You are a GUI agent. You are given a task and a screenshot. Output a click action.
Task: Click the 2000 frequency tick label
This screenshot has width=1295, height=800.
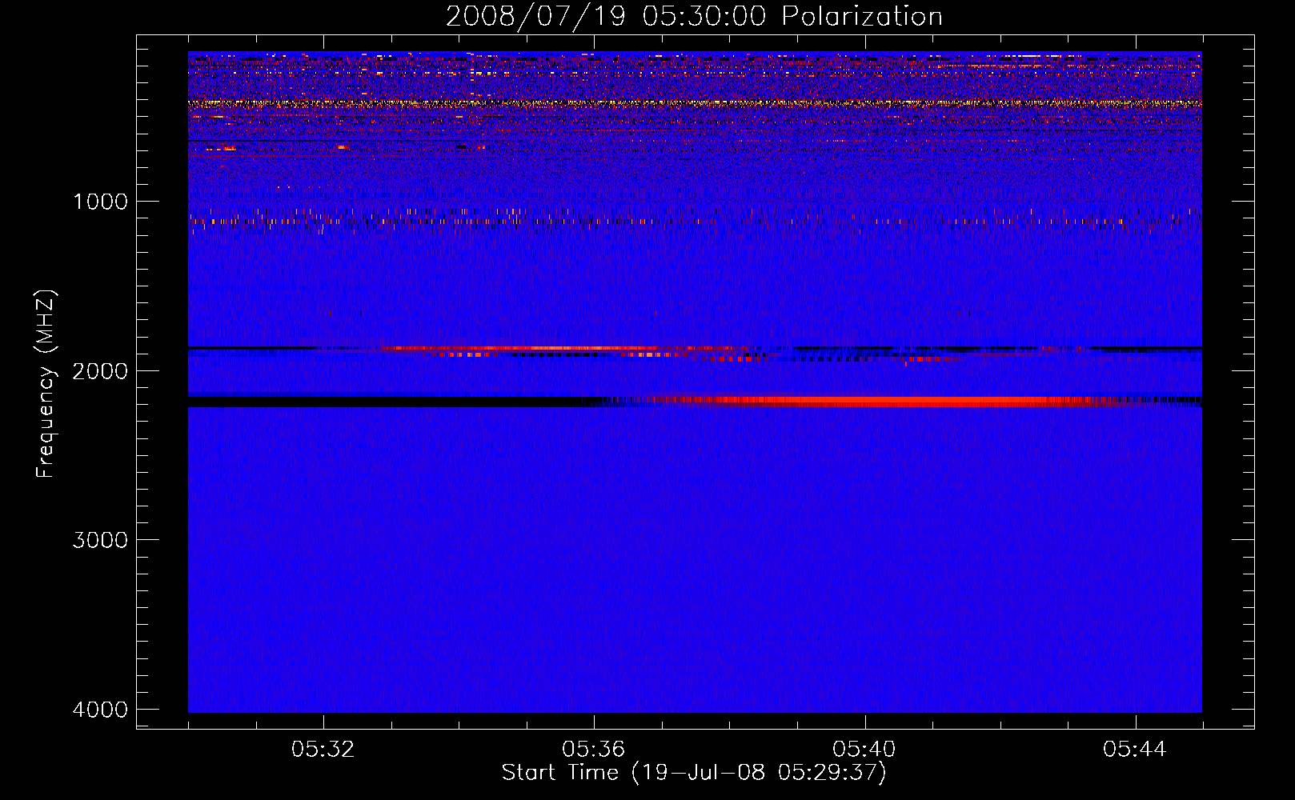click(100, 370)
